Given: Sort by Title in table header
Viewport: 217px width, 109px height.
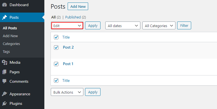Looking at the screenshot, I should click(x=66, y=37).
